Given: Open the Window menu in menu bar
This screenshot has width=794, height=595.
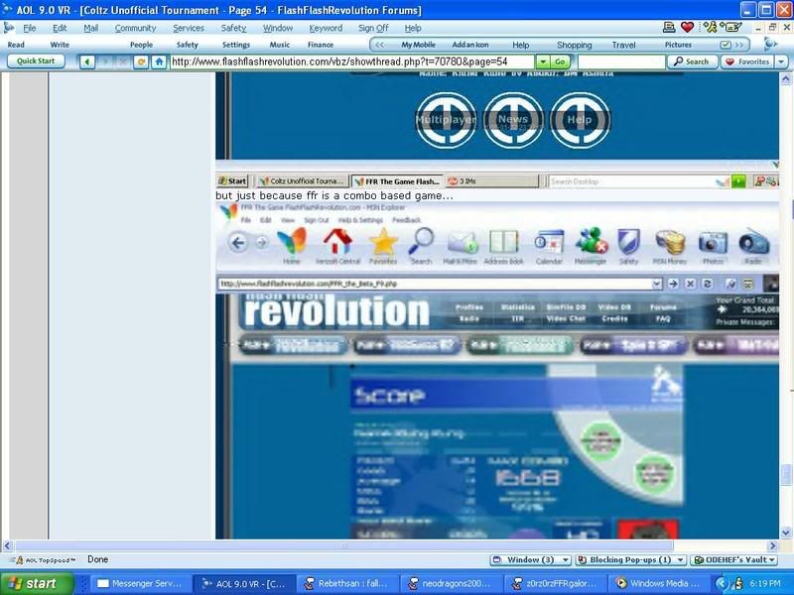Looking at the screenshot, I should pyautogui.click(x=278, y=28).
